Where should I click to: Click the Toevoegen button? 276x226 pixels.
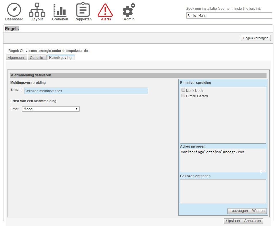point(239,211)
